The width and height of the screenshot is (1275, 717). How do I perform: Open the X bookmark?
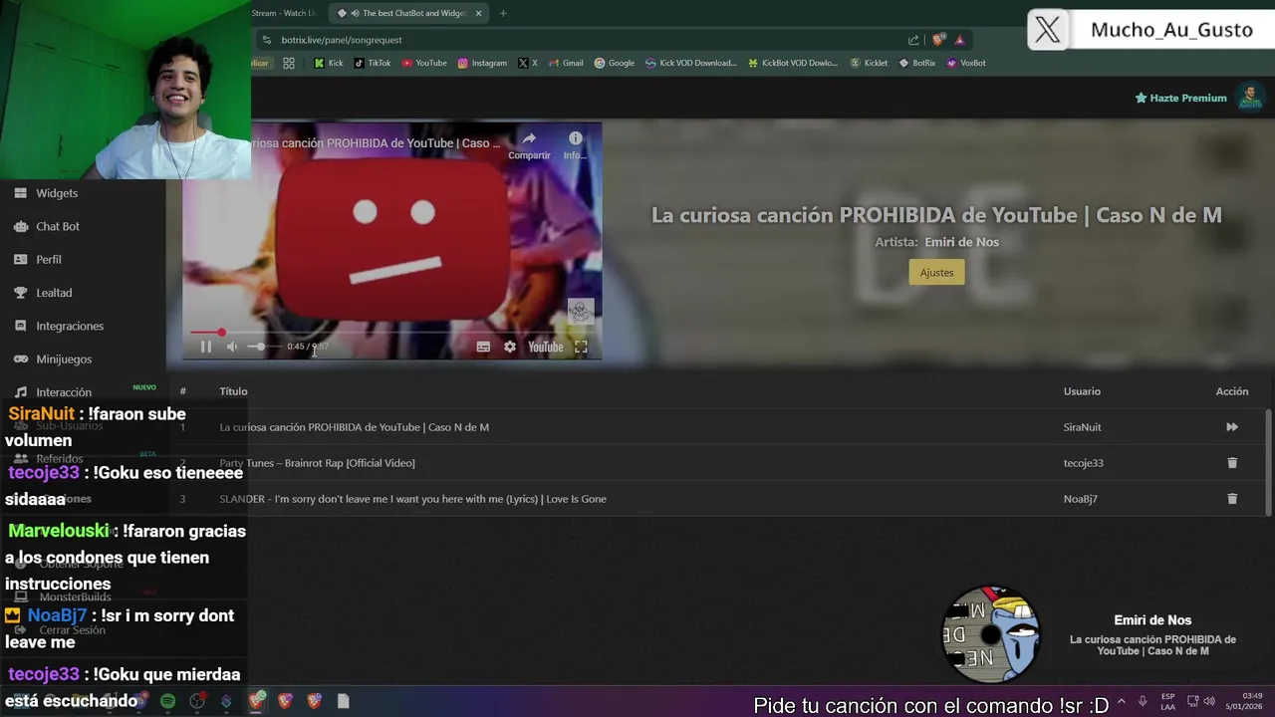pyautogui.click(x=528, y=63)
